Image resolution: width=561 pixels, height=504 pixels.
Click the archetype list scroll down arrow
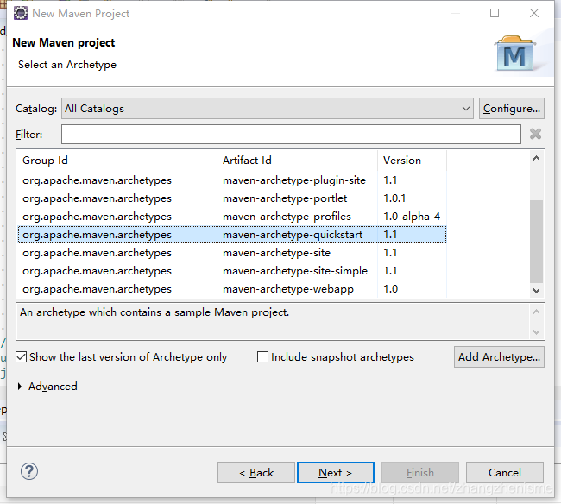[x=536, y=291]
